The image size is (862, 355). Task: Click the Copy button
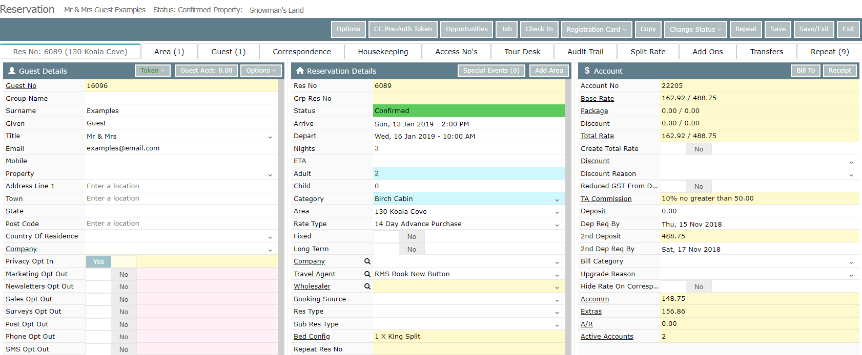[648, 29]
